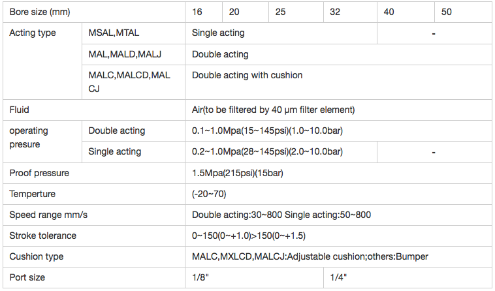
Task: Select the bore size 20 cell
Action: coord(234,12)
